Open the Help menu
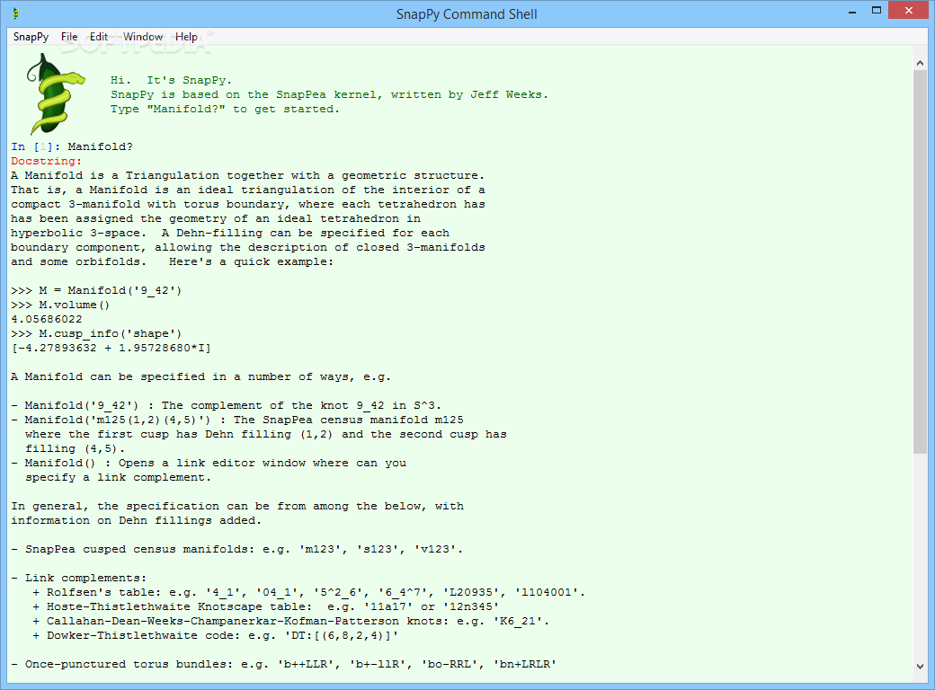The image size is (935, 690). coord(186,37)
